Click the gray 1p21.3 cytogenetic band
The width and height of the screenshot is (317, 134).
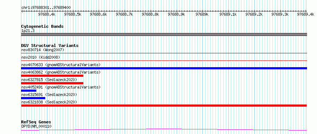tap(164, 34)
